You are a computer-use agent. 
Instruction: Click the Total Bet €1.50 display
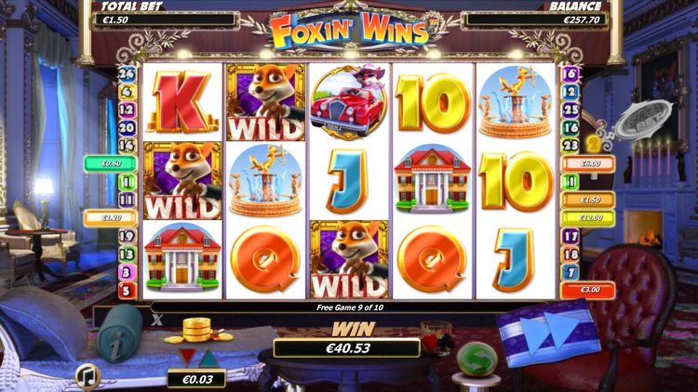[164, 20]
